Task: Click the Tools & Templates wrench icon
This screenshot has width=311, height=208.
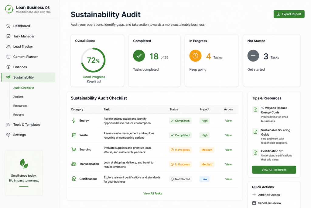Action: click(x=8, y=125)
